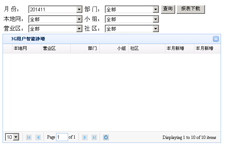
Task: Sort by the first 本月新增 column header
Action: (179, 48)
